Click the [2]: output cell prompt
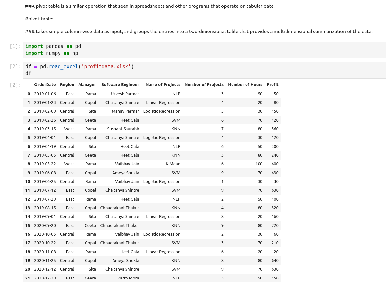The image size is (386, 285). pyautogui.click(x=15, y=85)
